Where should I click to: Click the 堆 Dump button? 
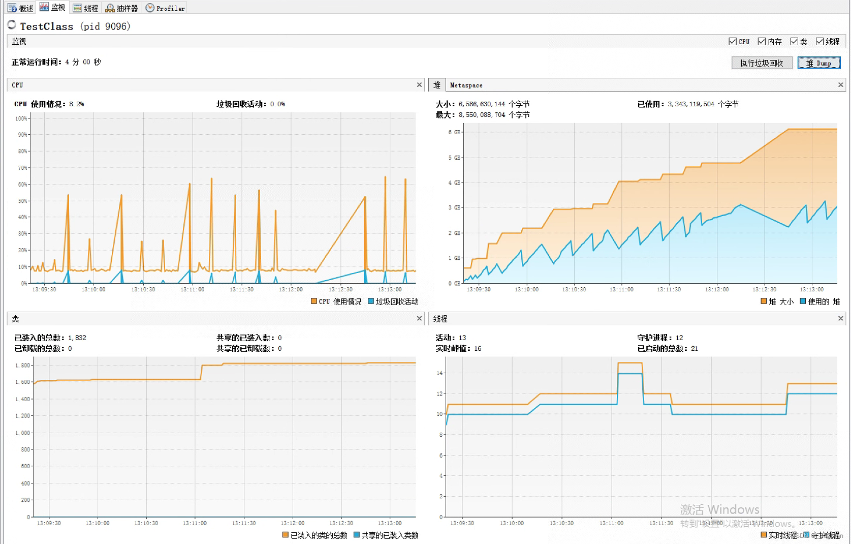[x=818, y=63]
